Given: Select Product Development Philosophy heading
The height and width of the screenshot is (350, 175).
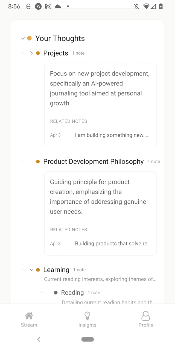Looking at the screenshot, I should (93, 162).
